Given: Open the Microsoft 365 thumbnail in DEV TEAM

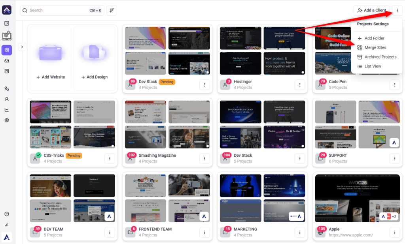Looking at the screenshot, I should click(x=50, y=211).
